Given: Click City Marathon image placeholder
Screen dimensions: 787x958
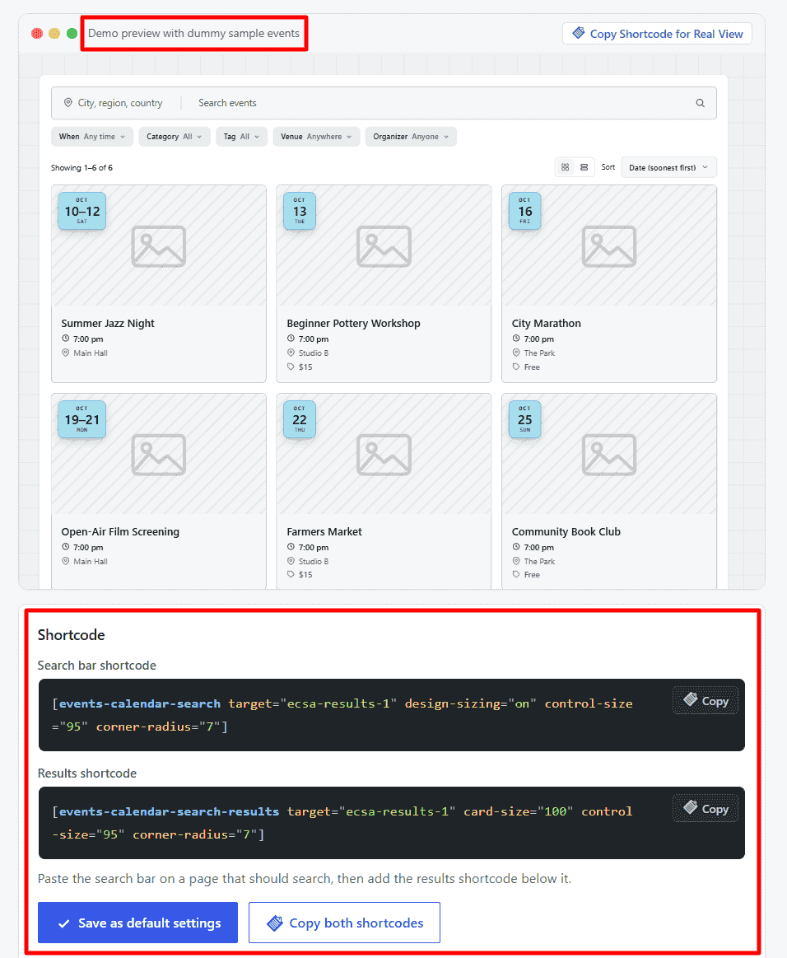Looking at the screenshot, I should coord(609,246).
